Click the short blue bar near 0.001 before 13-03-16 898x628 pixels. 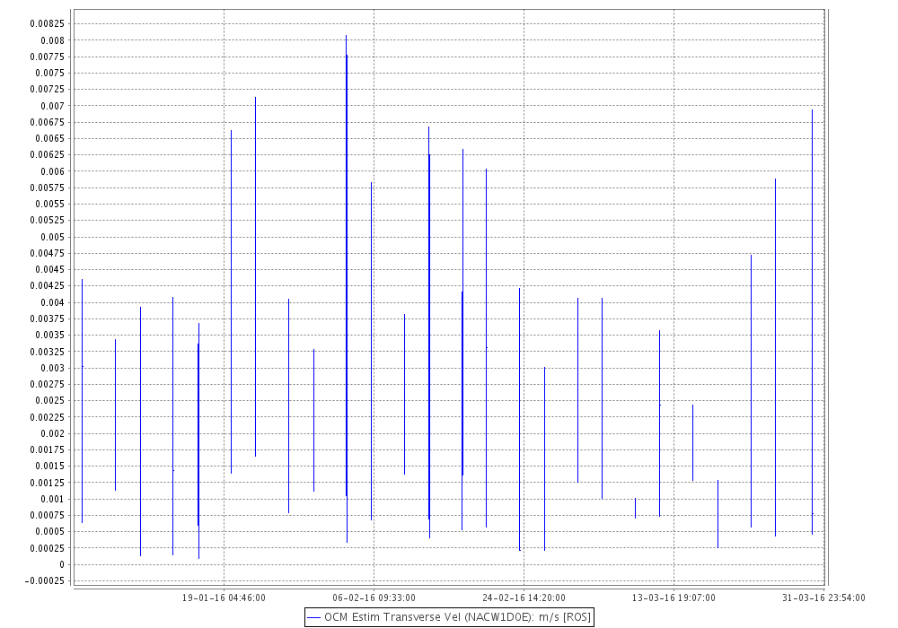635,508
